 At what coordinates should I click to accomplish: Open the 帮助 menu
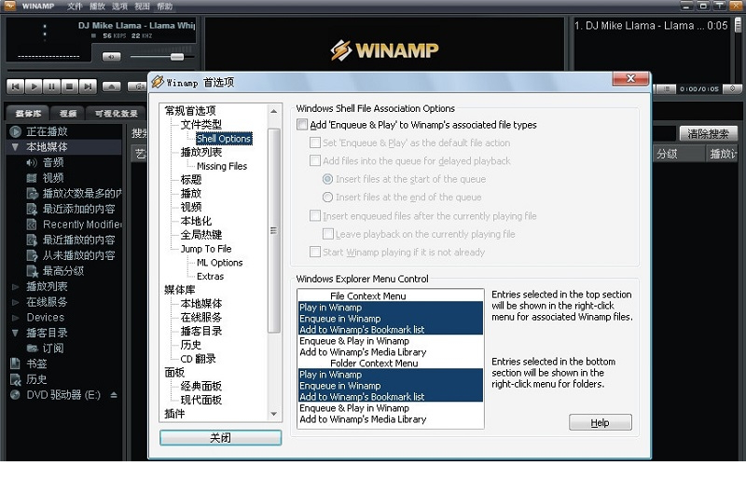click(x=165, y=7)
